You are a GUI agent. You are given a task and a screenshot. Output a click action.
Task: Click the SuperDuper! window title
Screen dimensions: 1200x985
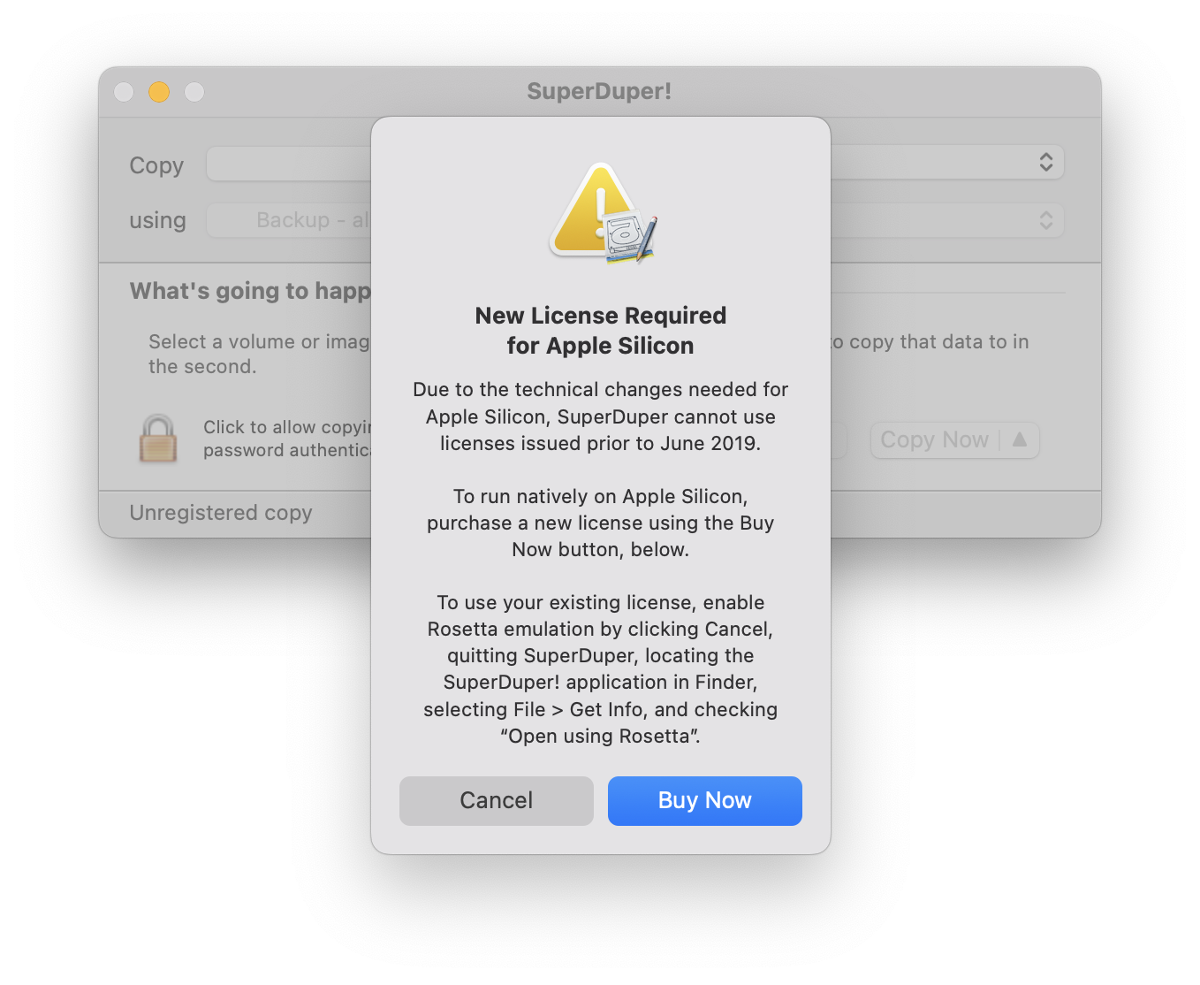click(x=599, y=91)
